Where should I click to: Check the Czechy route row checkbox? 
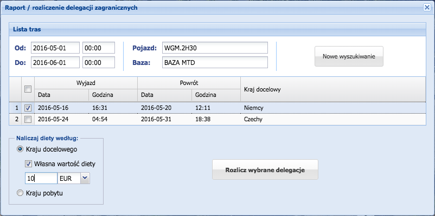pos(28,119)
